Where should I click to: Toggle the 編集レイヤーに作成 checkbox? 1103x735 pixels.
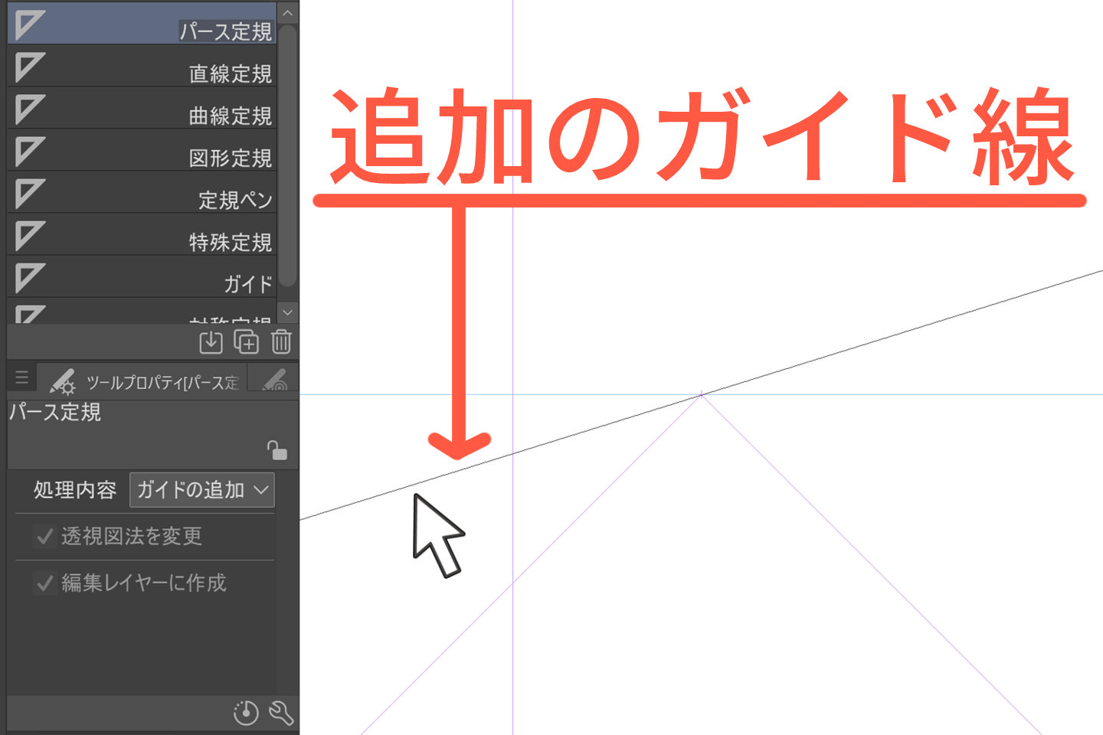tap(44, 583)
